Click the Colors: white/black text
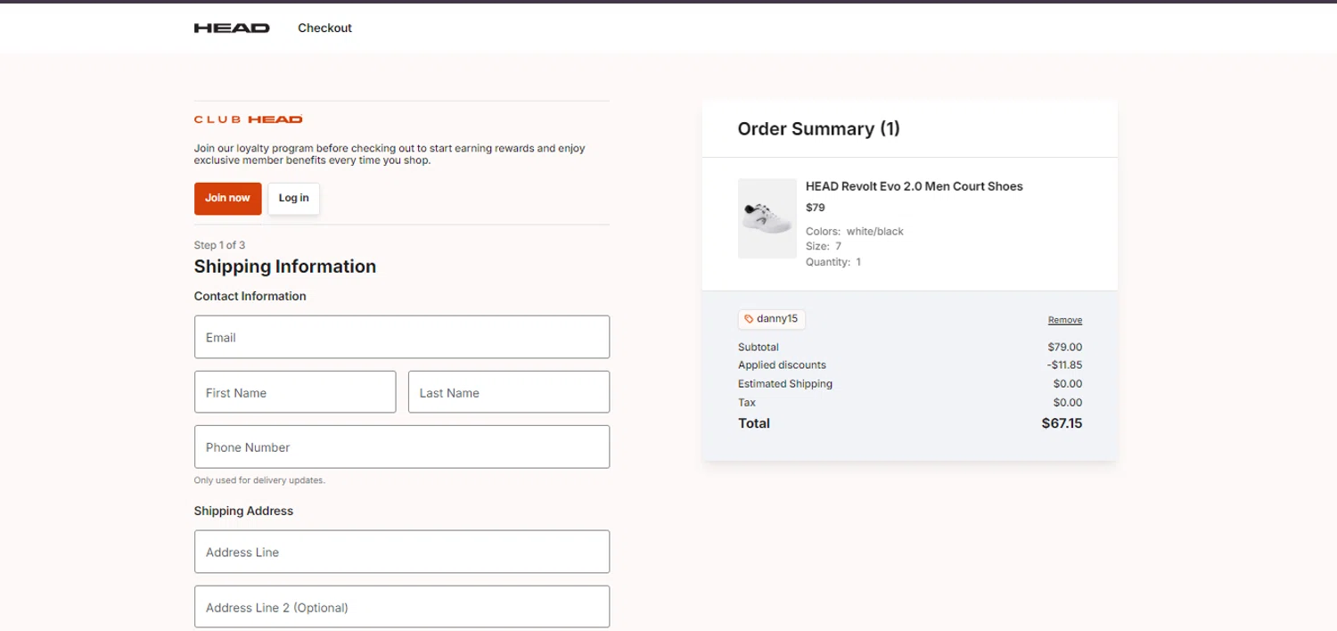The height and width of the screenshot is (631, 1337). (x=855, y=232)
